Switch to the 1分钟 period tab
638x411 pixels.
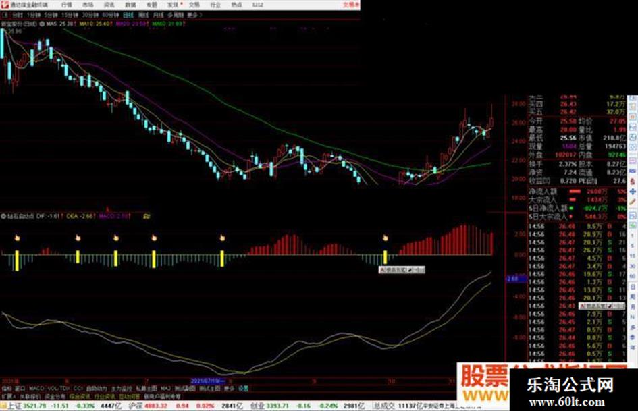click(x=33, y=15)
